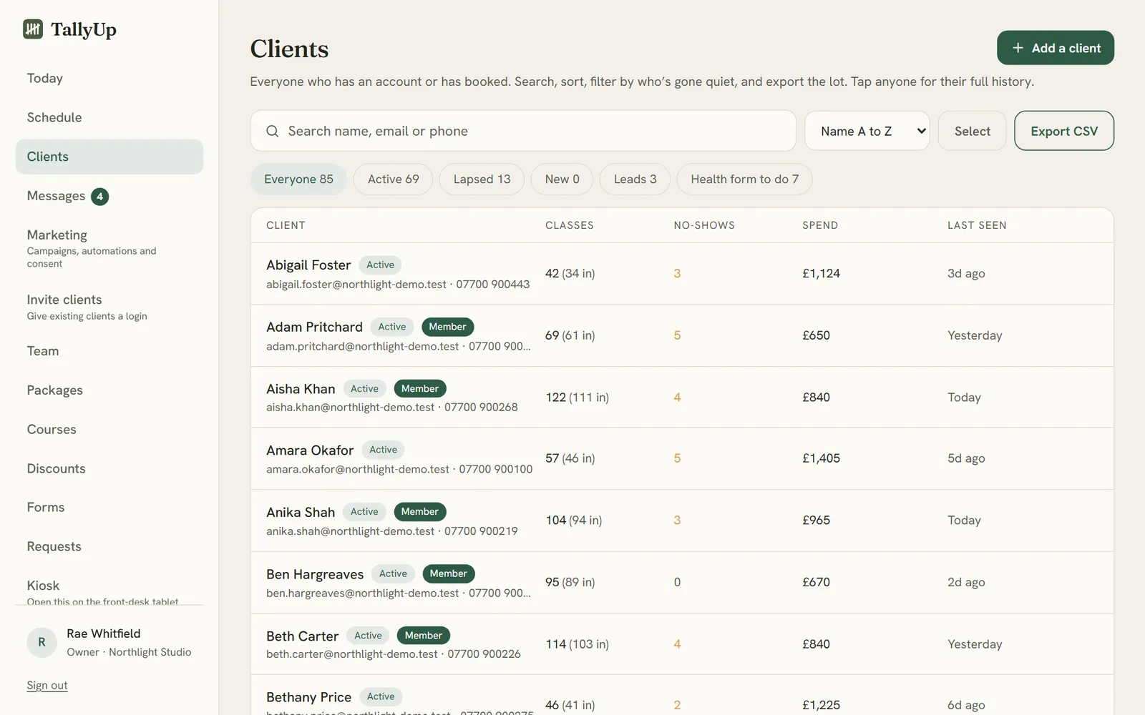Click the CLIENT column header
1145x715 pixels.
pos(286,225)
